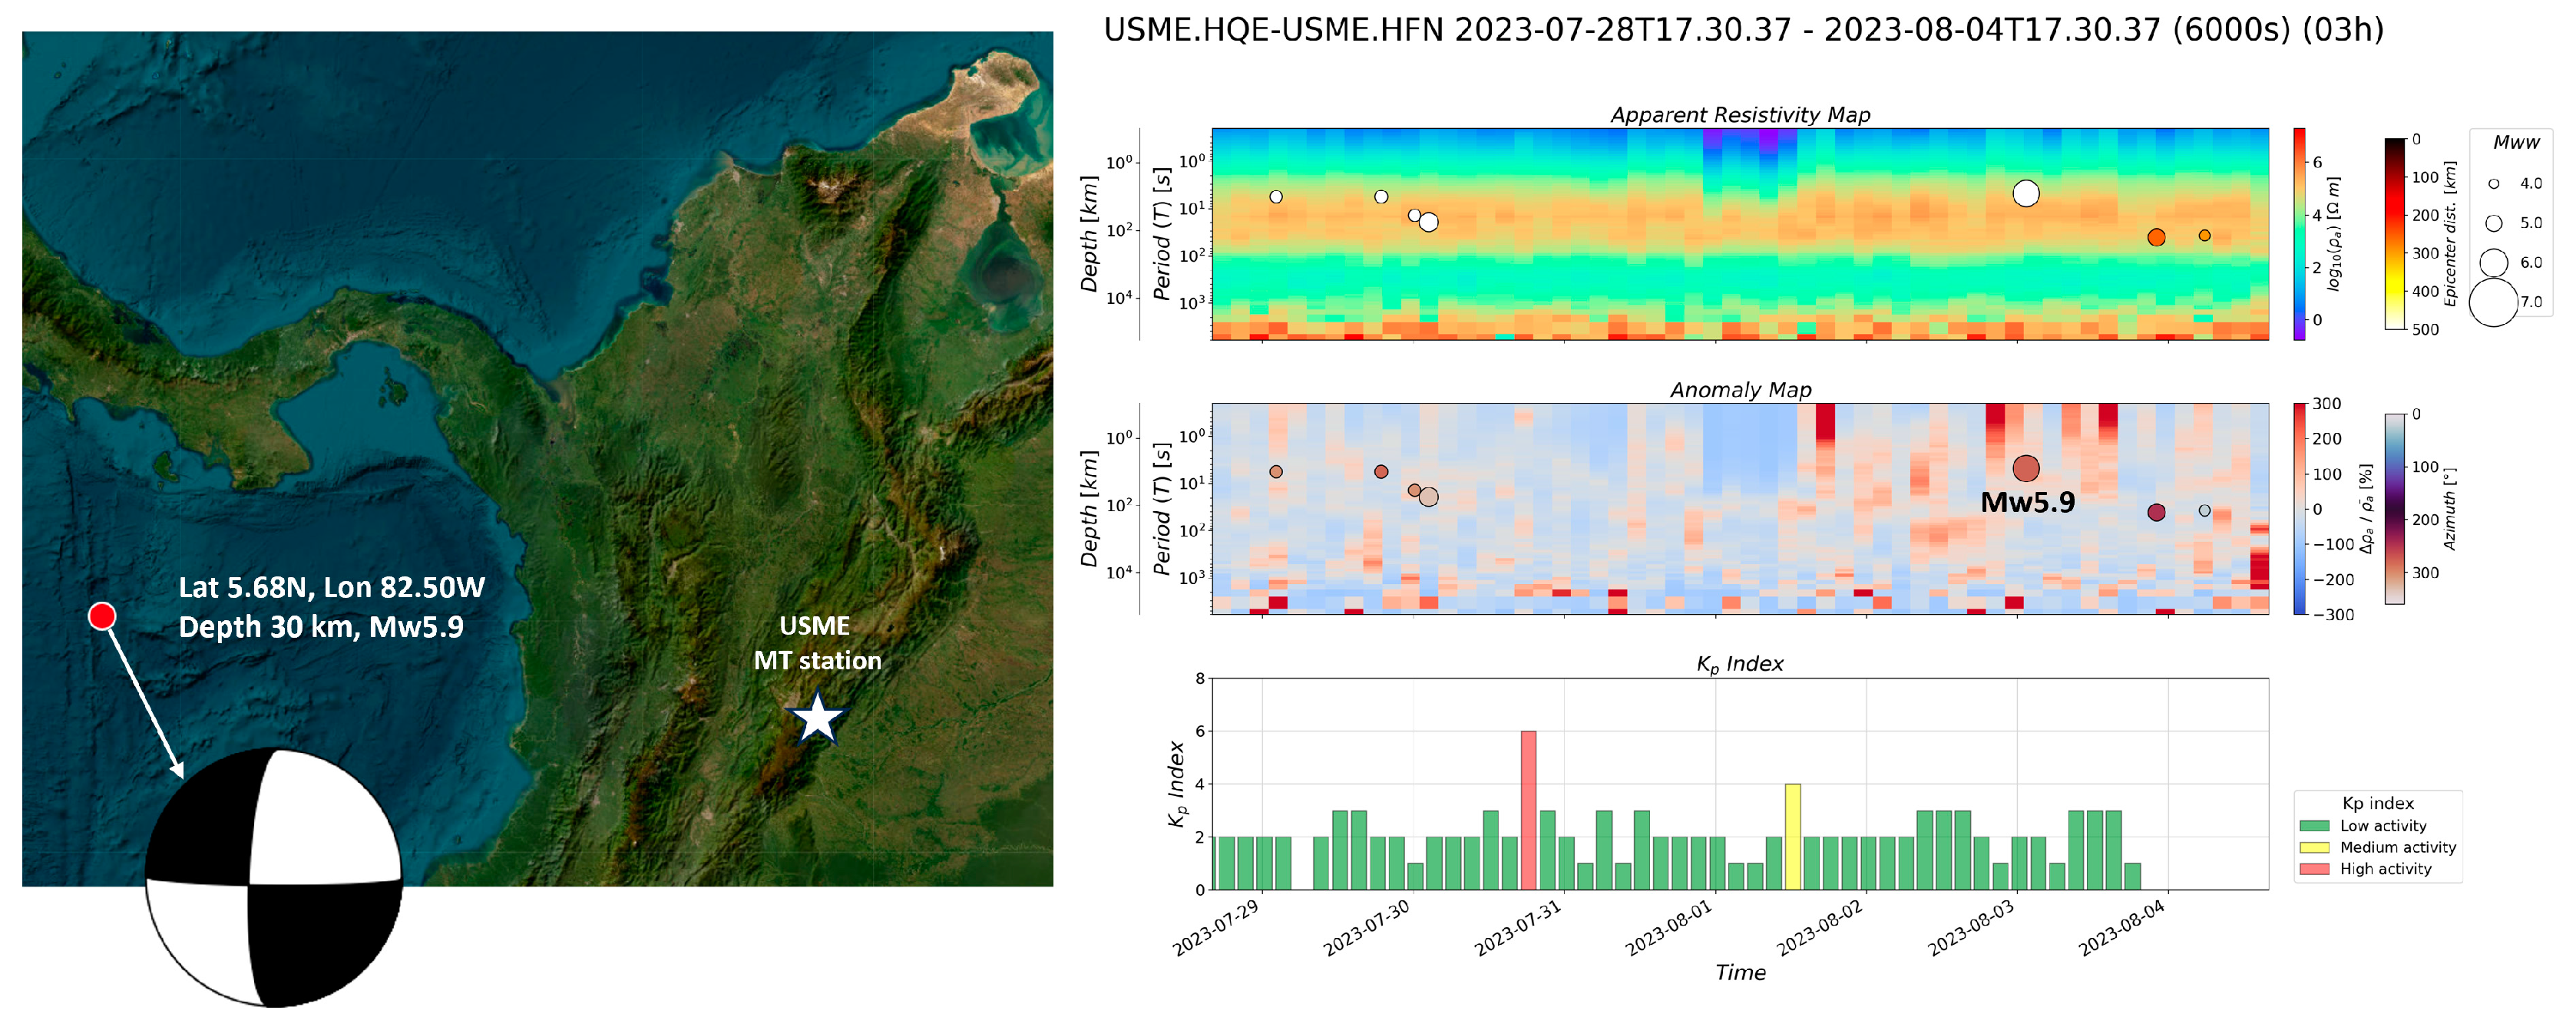Image resolution: width=2576 pixels, height=1030 pixels.
Task: Click the tall red Kp index bar
Action: coord(1528,810)
